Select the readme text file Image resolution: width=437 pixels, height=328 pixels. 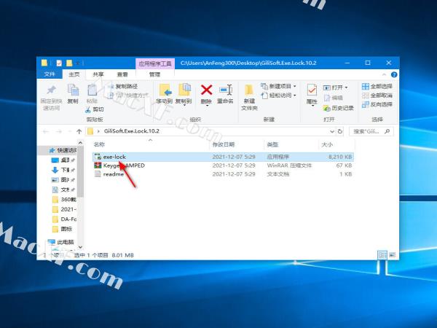tap(223, 174)
